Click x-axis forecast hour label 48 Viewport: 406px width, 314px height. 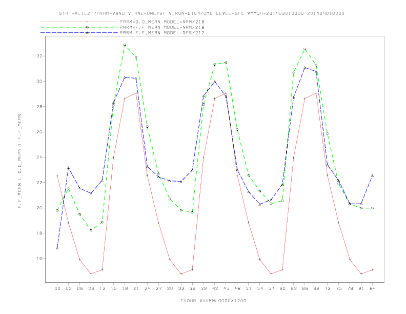(237, 288)
